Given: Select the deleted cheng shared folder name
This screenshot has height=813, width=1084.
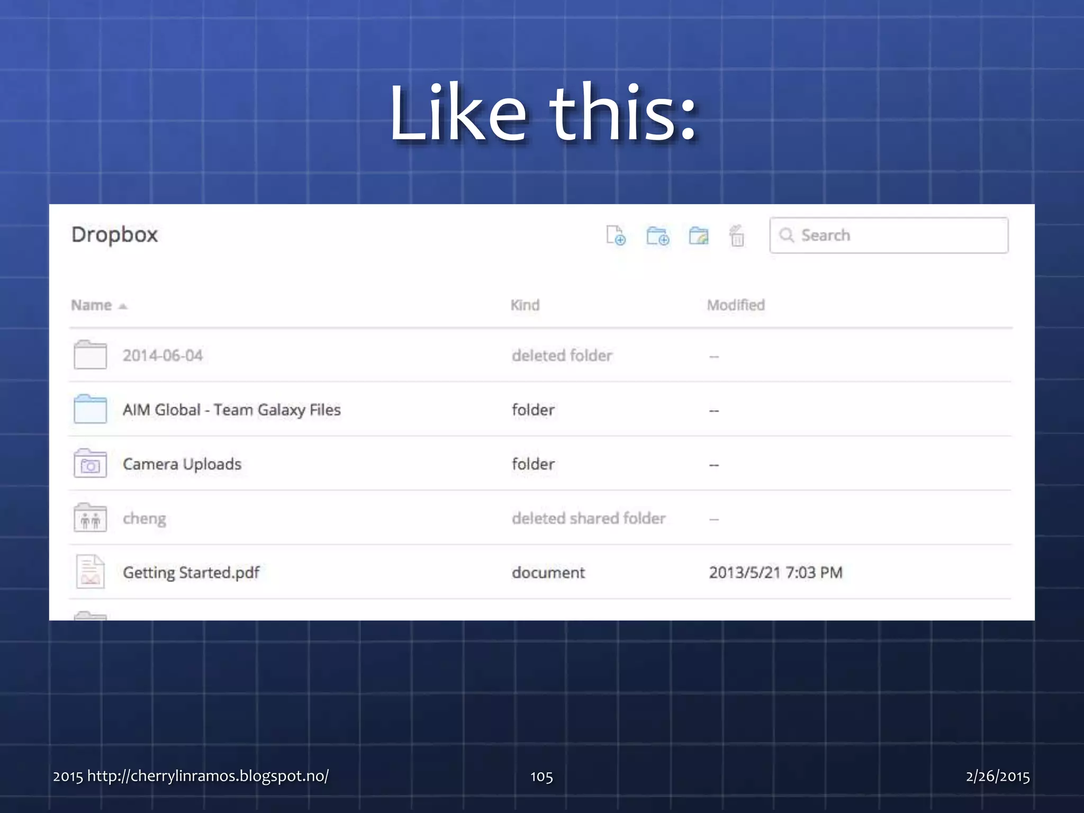Looking at the screenshot, I should [144, 518].
